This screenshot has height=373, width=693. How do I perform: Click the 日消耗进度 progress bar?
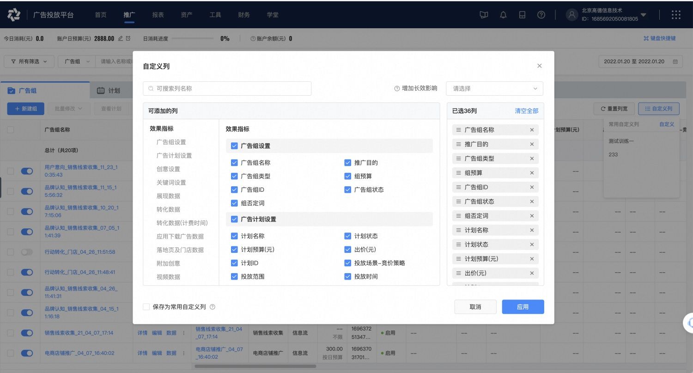click(x=193, y=38)
